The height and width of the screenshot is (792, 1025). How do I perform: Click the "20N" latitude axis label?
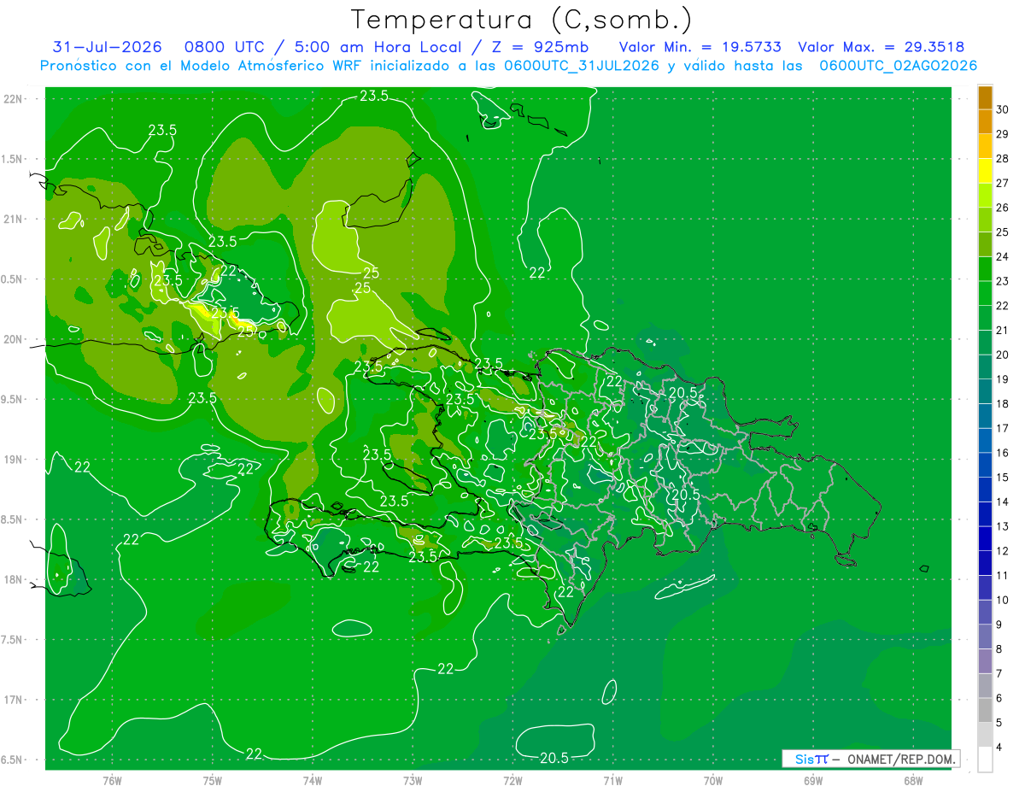tap(14, 339)
